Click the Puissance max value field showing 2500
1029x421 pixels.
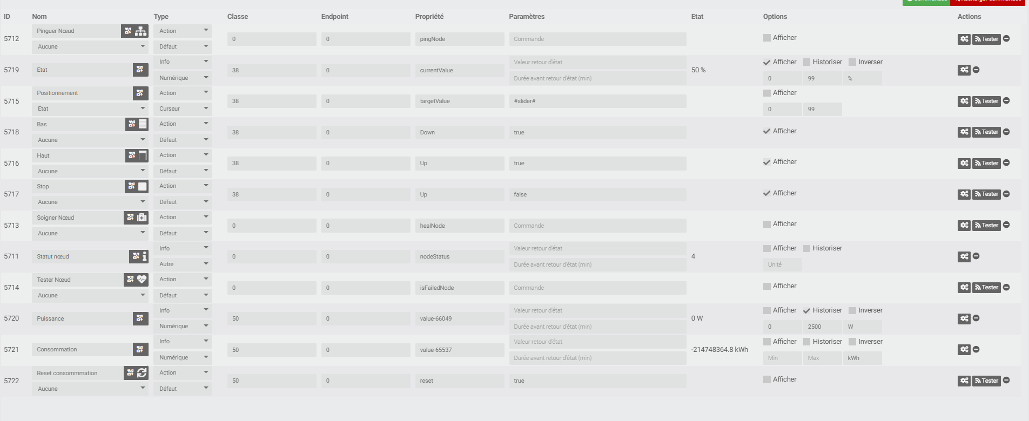click(821, 327)
